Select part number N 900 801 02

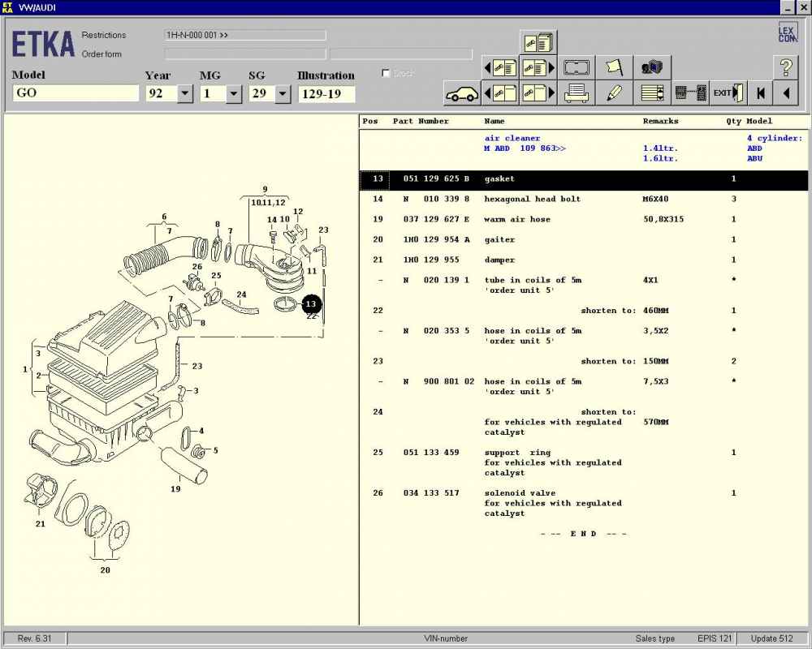tap(438, 381)
